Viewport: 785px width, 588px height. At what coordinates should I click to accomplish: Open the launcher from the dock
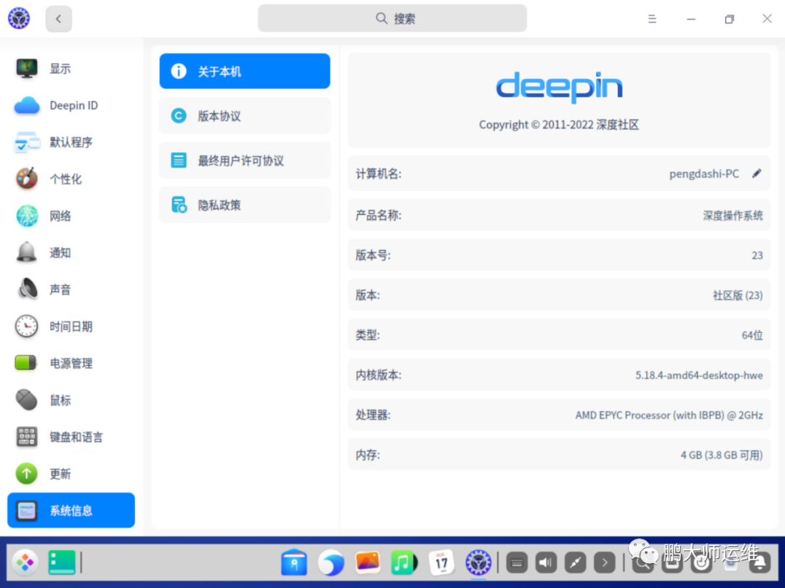tap(25, 563)
